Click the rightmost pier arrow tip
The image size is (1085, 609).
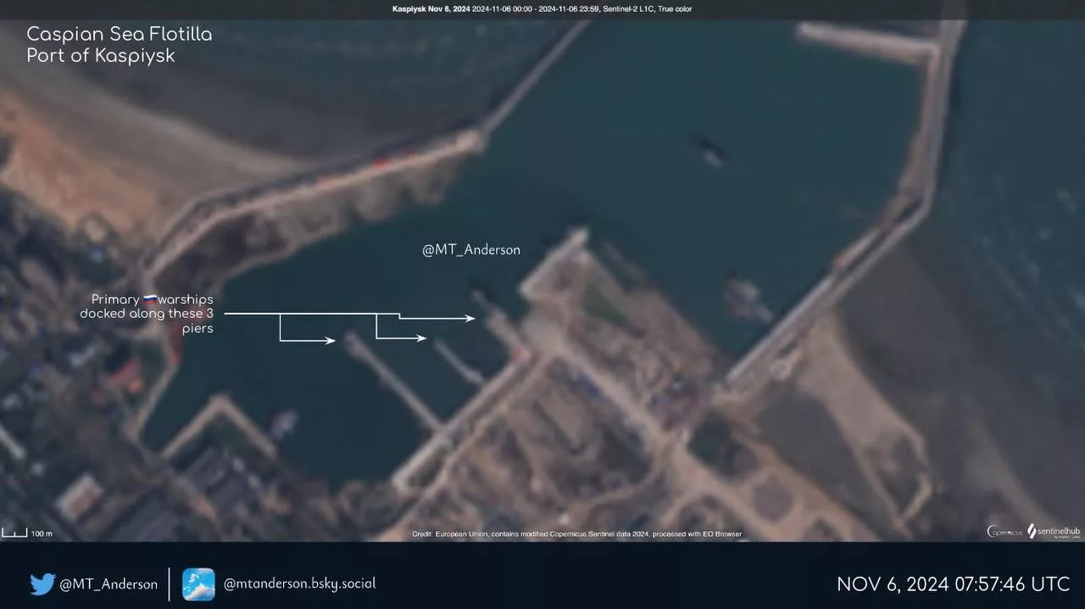tap(471, 319)
